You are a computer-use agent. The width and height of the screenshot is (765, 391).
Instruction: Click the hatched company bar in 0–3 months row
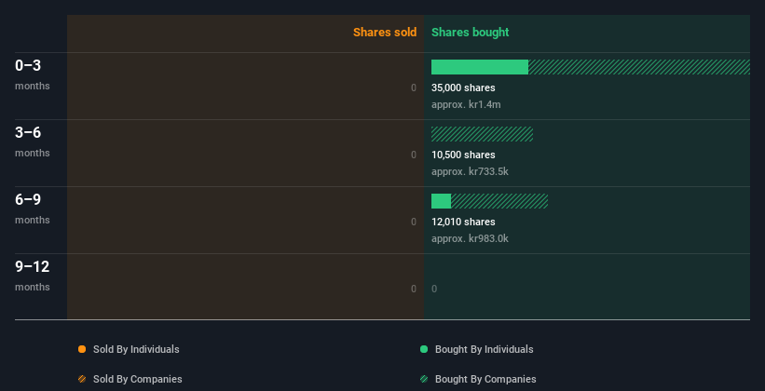[639, 67]
